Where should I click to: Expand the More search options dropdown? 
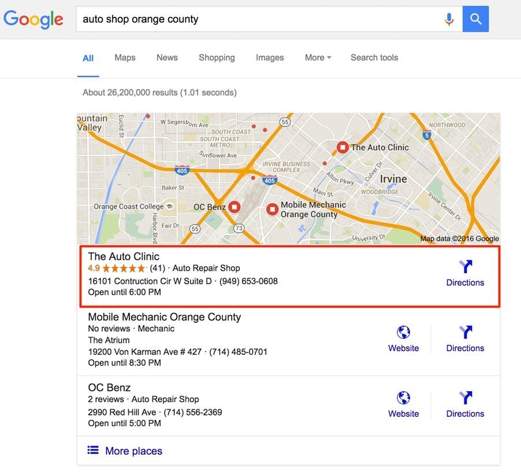pos(318,58)
